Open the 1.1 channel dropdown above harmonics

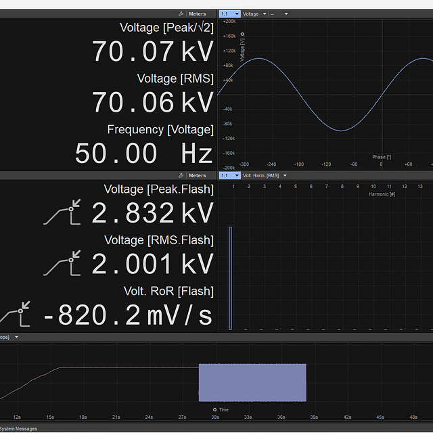(x=229, y=175)
